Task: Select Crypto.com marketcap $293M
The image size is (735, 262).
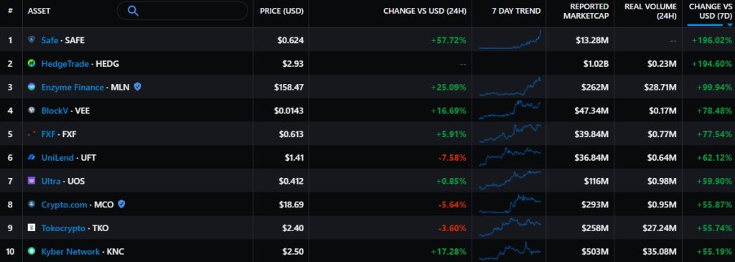Action: click(594, 205)
